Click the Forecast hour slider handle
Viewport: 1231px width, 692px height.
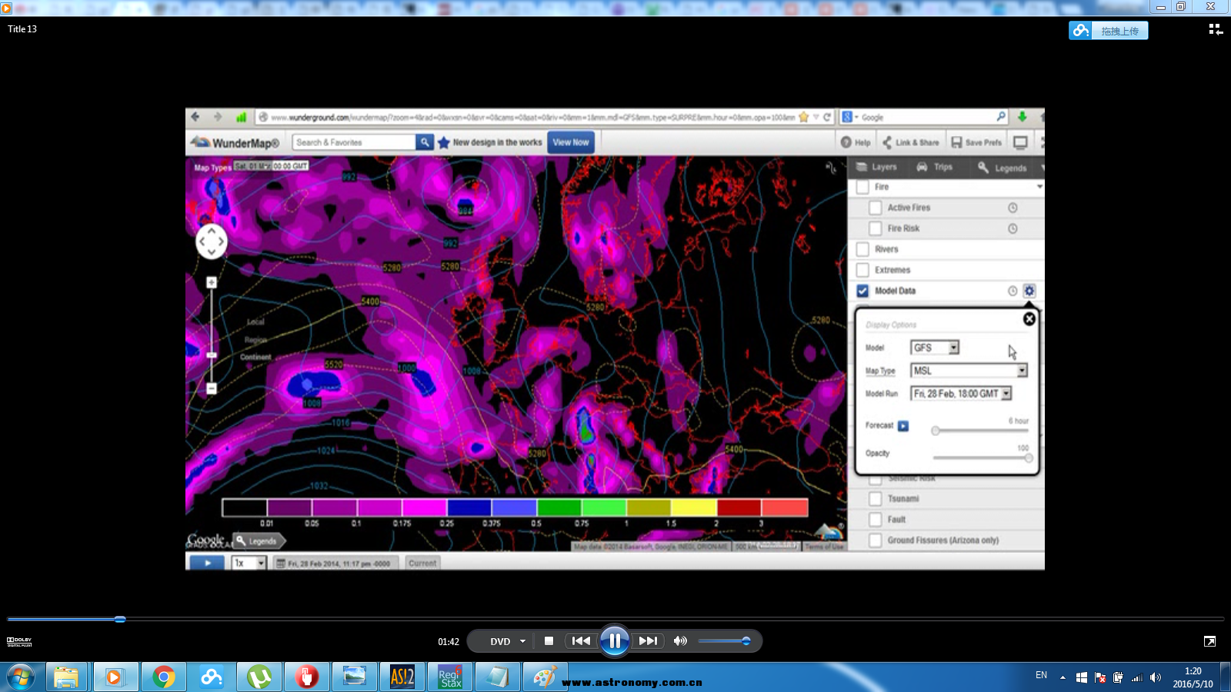tap(936, 431)
